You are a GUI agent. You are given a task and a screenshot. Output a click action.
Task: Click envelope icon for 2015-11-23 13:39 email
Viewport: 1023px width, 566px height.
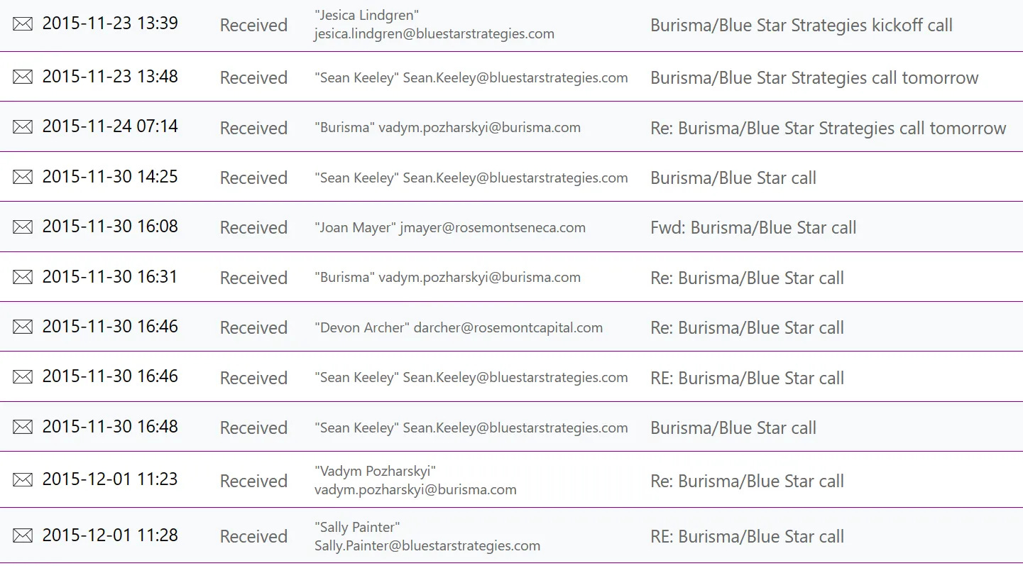point(23,24)
